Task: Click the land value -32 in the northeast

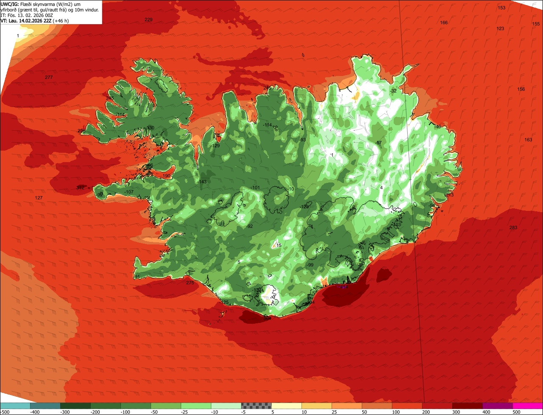Action: [x=393, y=91]
